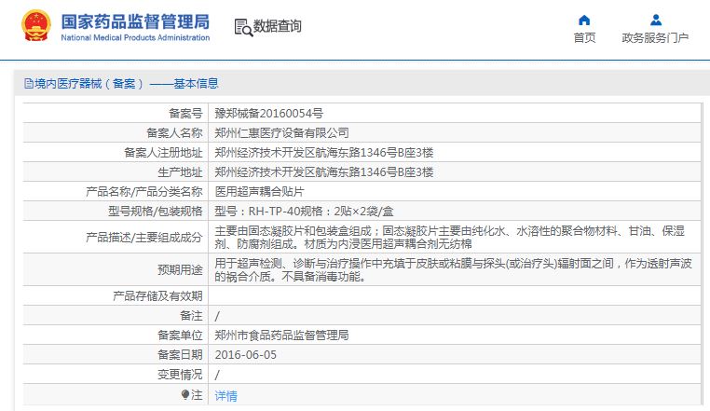
Task: Click the 数据查询 text
Action: click(278, 26)
